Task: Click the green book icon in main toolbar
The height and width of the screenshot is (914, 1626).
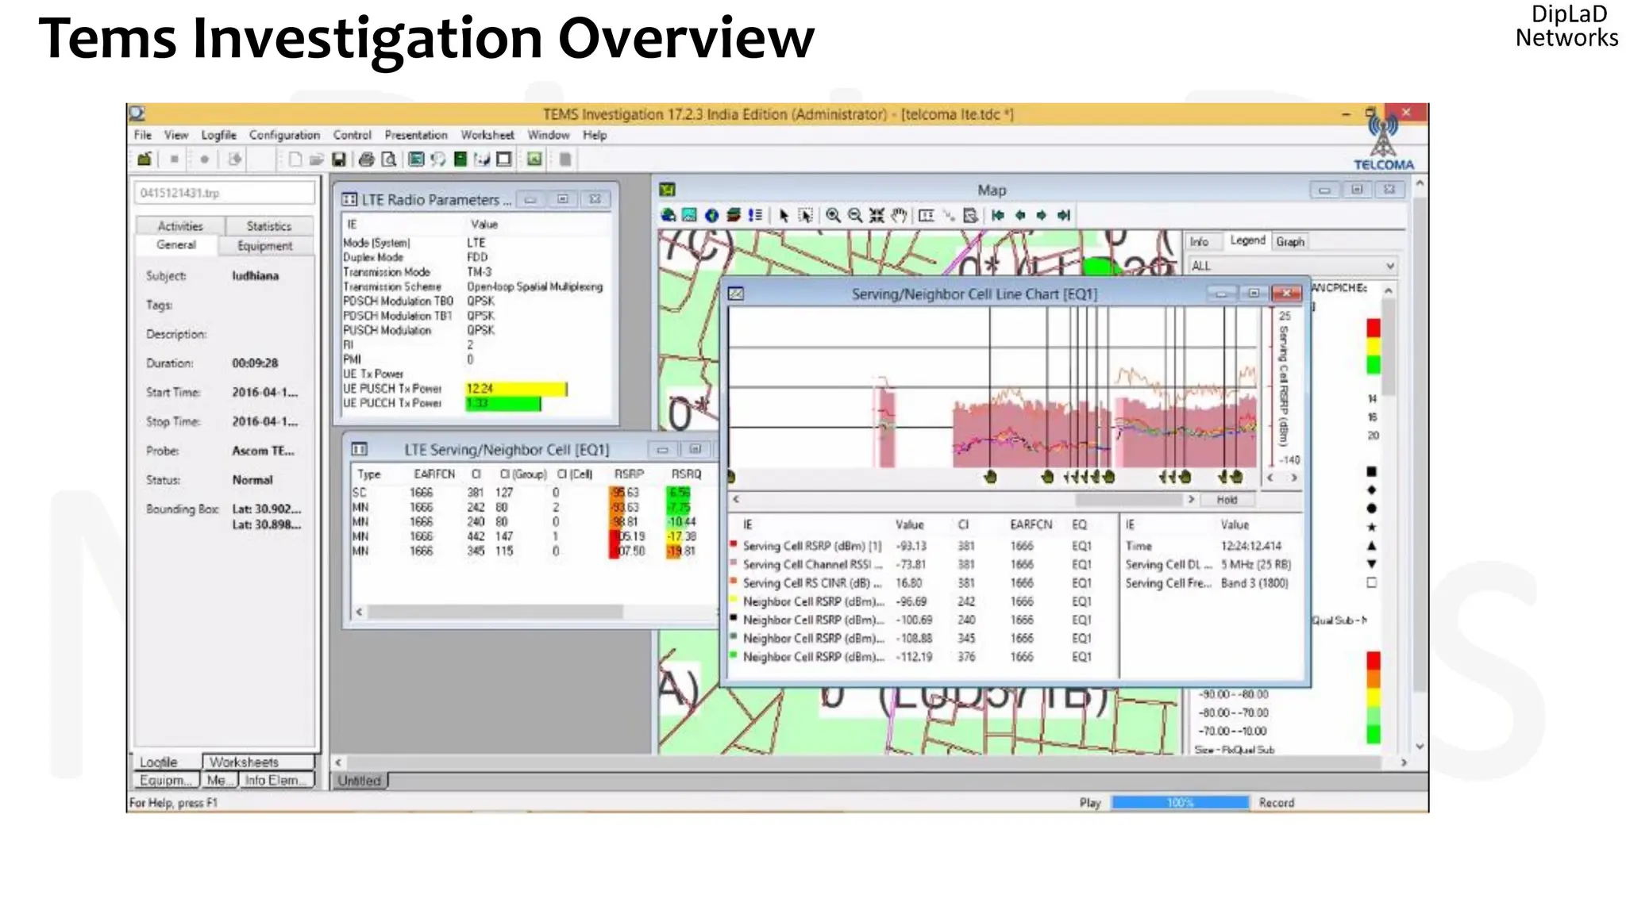Action: pyautogui.click(x=460, y=159)
